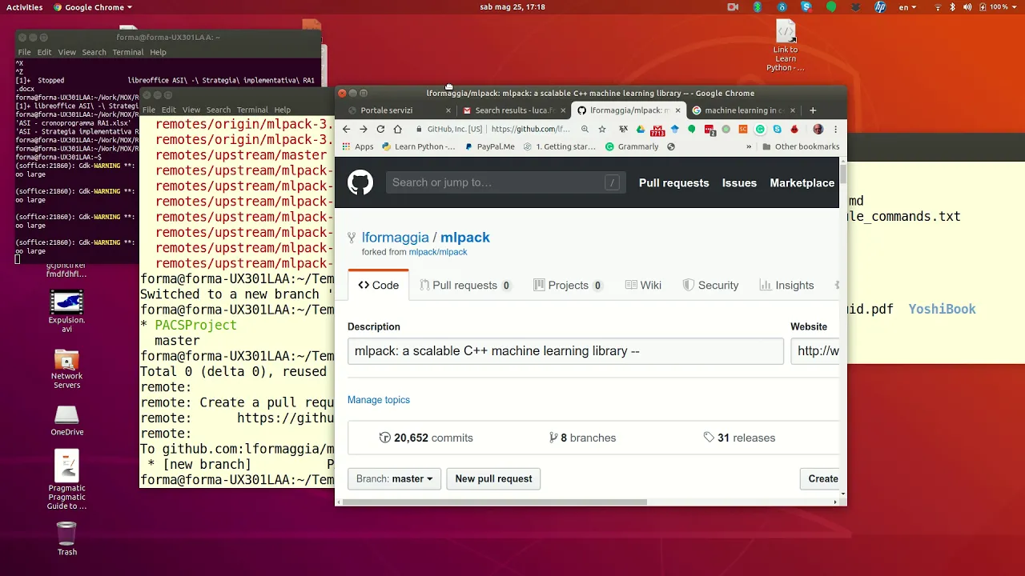Select the Security tab
The image size is (1025, 576).
pos(710,285)
